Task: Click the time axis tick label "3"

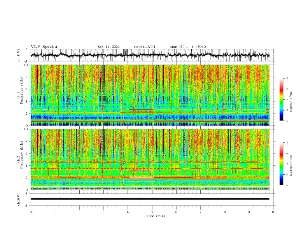Action: (x=103, y=212)
